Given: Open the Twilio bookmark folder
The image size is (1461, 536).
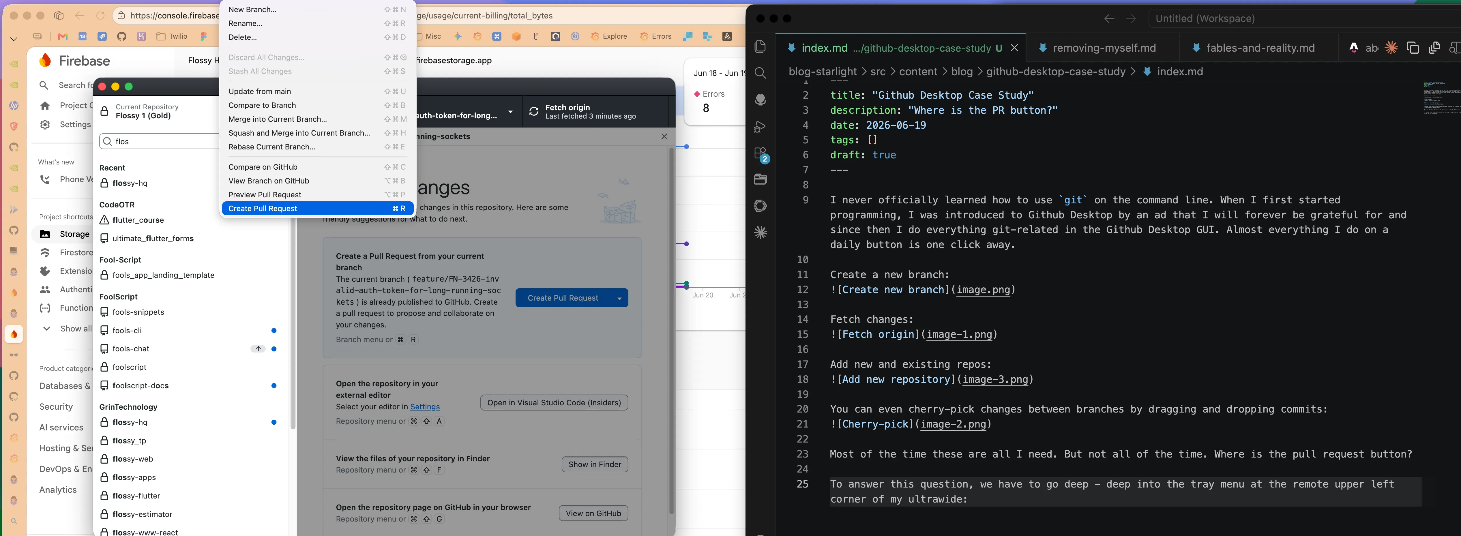Looking at the screenshot, I should (172, 36).
